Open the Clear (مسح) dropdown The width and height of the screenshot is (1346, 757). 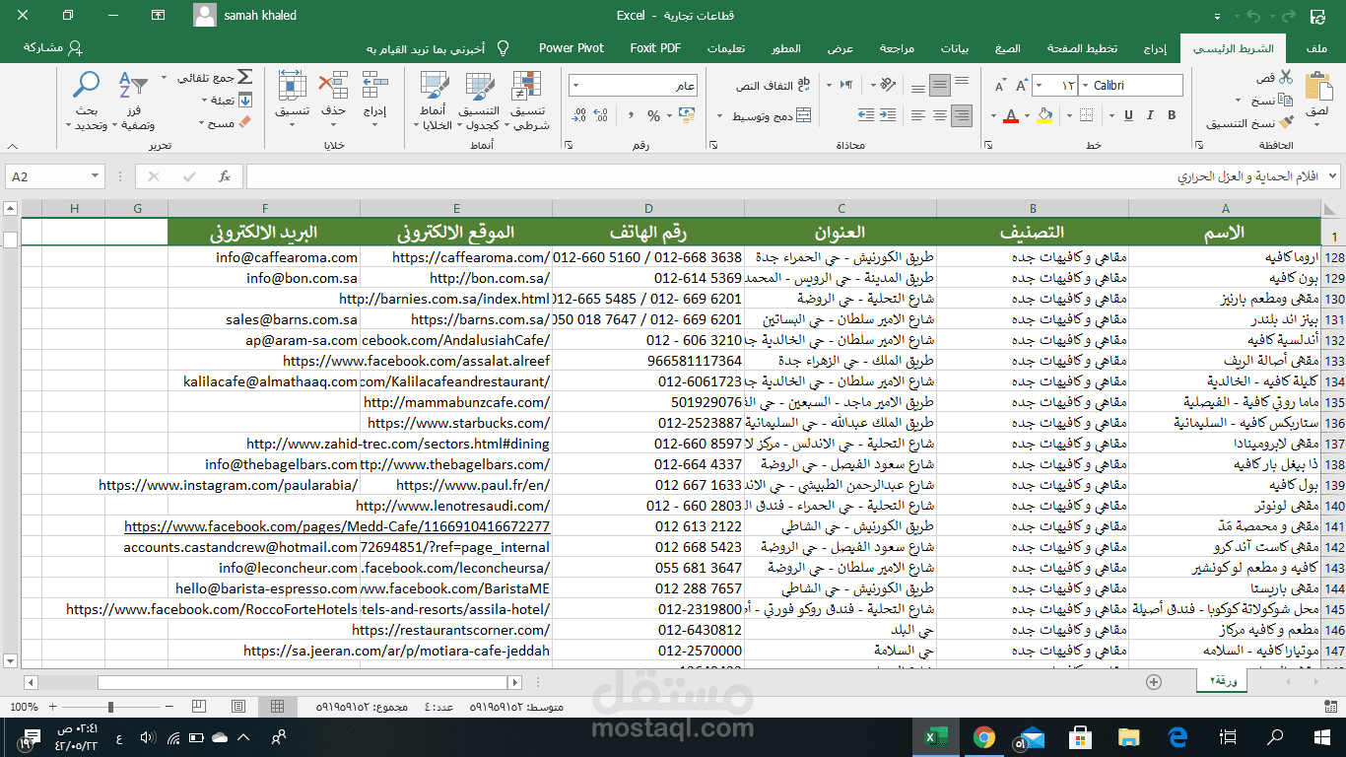coord(202,123)
